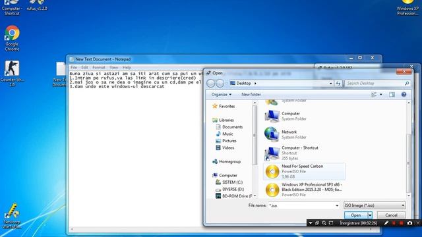The image size is (422, 237).
Task: Select the Need For Speed Carbon ISO file
Action: (304, 171)
